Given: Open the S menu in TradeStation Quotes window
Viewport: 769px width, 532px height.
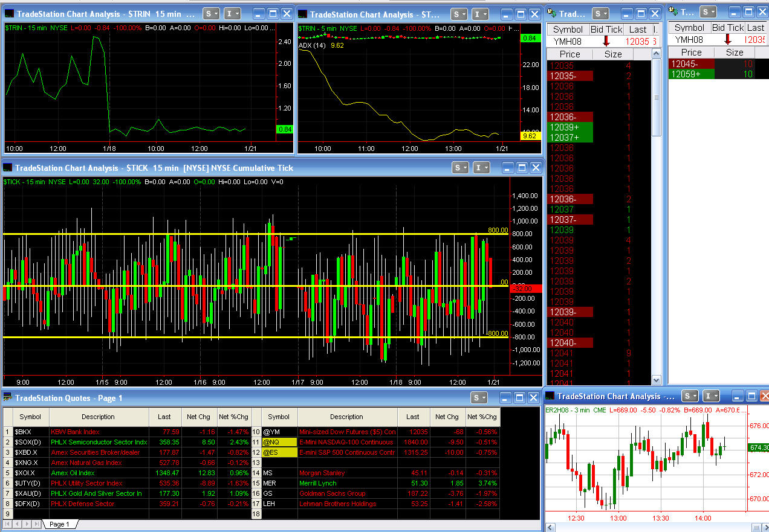Looking at the screenshot, I should tap(479, 397).
